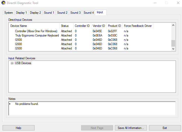Close the DirectX Diagnostic Tool window
This screenshot has height=132, width=182.
(178, 3)
